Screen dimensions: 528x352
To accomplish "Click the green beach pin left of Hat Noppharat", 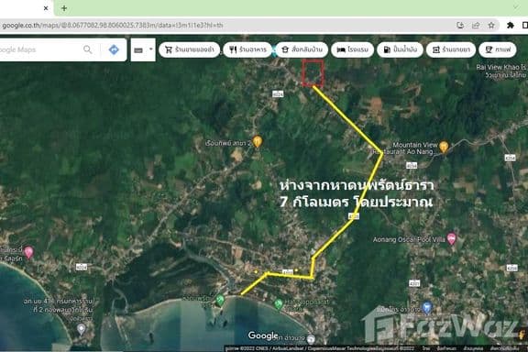I will coord(220,300).
